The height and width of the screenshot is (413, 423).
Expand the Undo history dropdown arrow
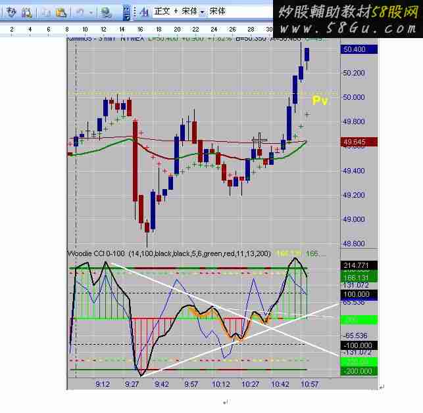point(91,12)
